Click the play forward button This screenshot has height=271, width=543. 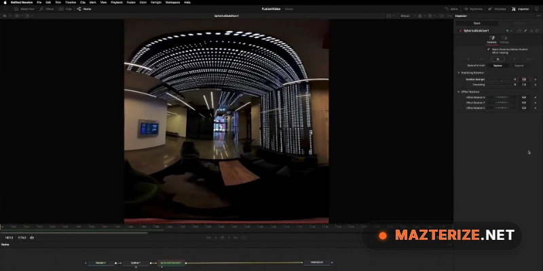(229, 238)
